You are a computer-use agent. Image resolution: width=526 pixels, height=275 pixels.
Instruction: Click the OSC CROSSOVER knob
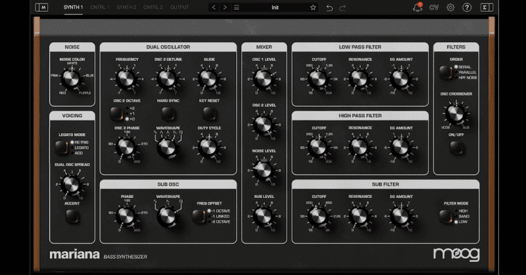(x=456, y=114)
